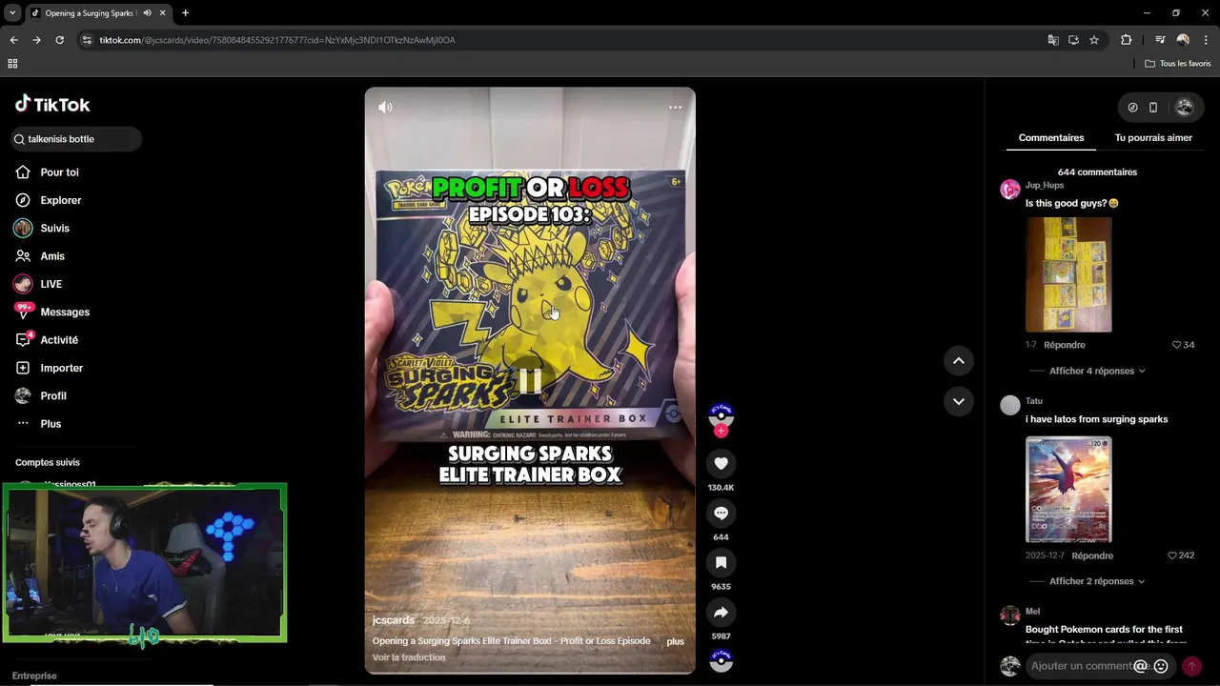1220x686 pixels.
Task: Like Jup_Hups comment with heart
Action: coord(1177,345)
